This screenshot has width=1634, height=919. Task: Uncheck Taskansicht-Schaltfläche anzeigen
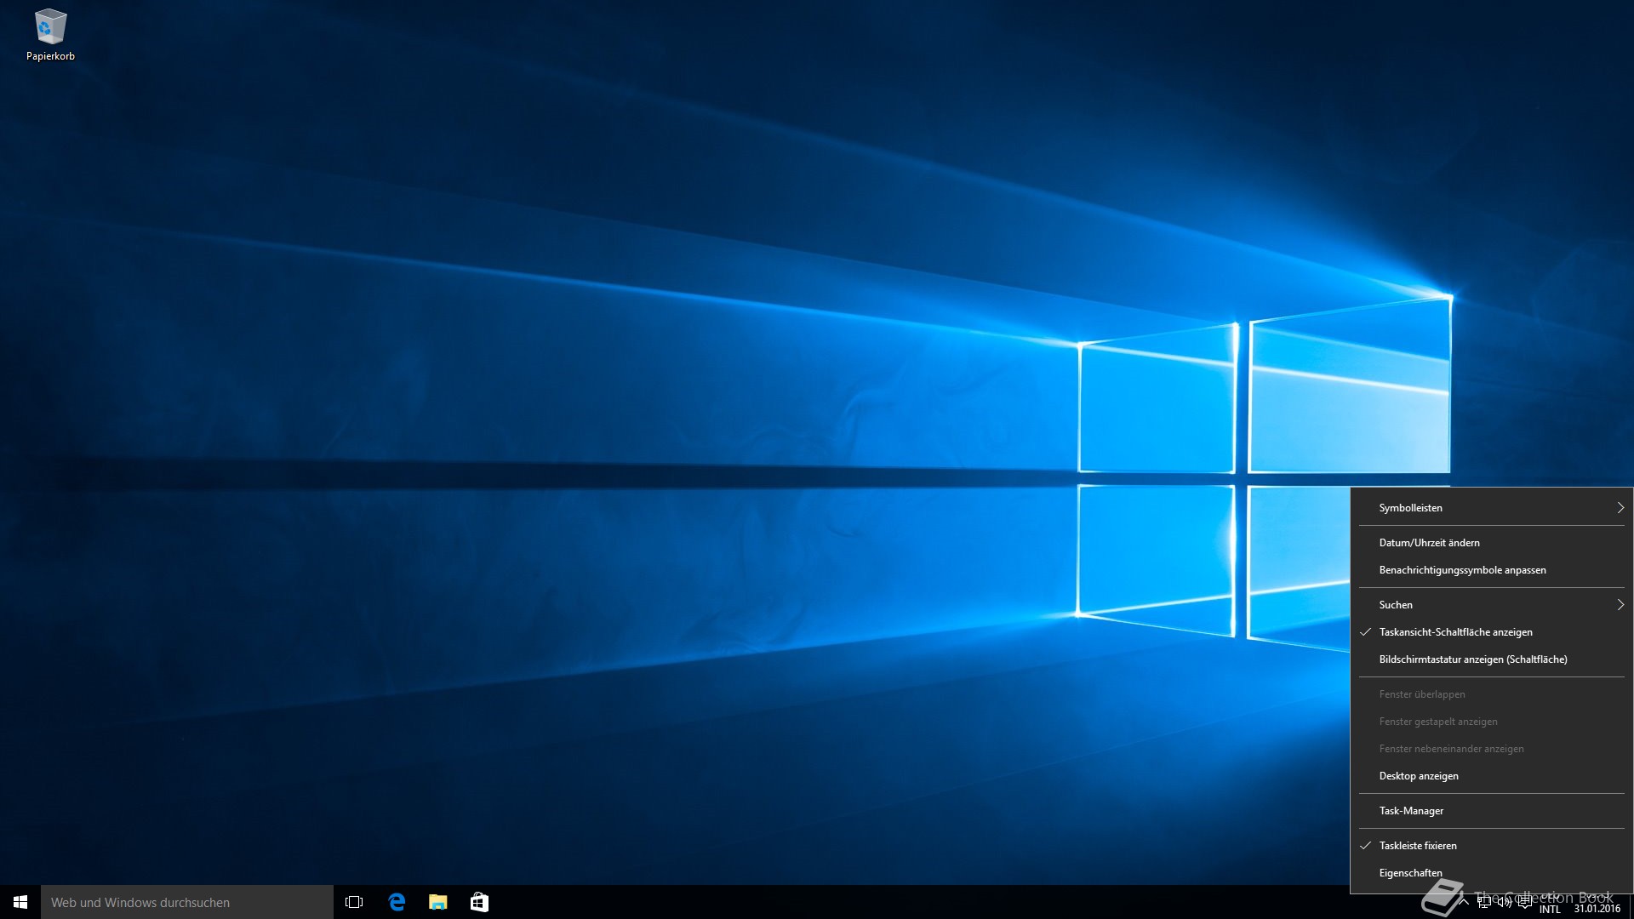point(1455,632)
